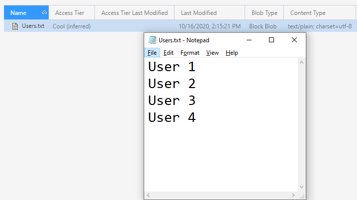Click the Notepad app icon in title bar
Screen dimensions: 357x200
click(x=152, y=40)
